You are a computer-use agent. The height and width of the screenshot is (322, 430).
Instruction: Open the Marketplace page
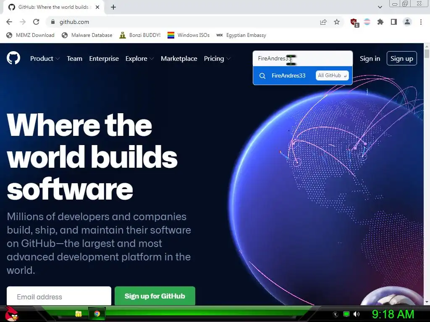click(179, 59)
